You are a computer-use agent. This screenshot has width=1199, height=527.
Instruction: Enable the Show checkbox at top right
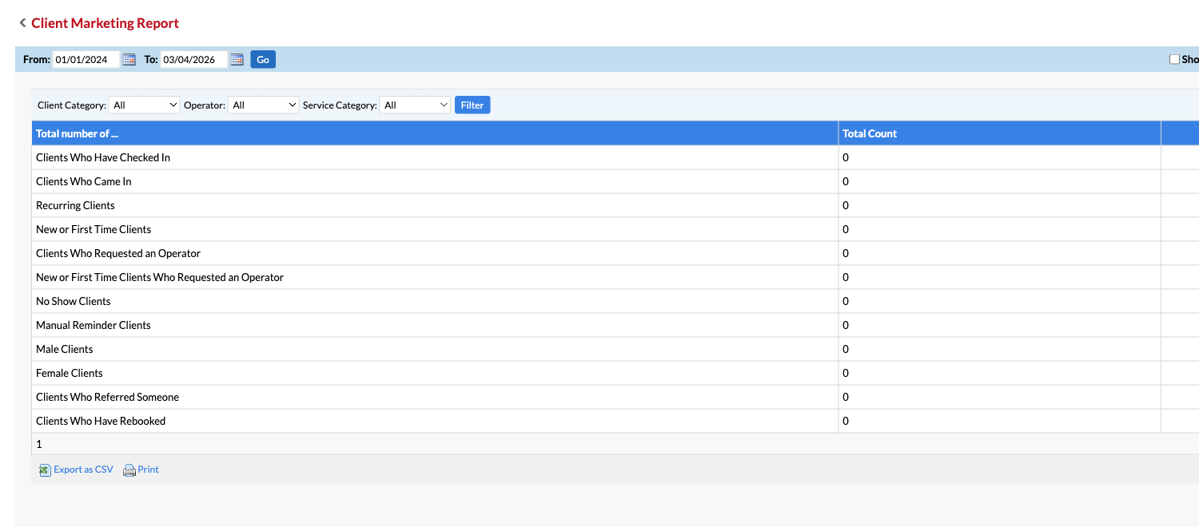[x=1173, y=58]
